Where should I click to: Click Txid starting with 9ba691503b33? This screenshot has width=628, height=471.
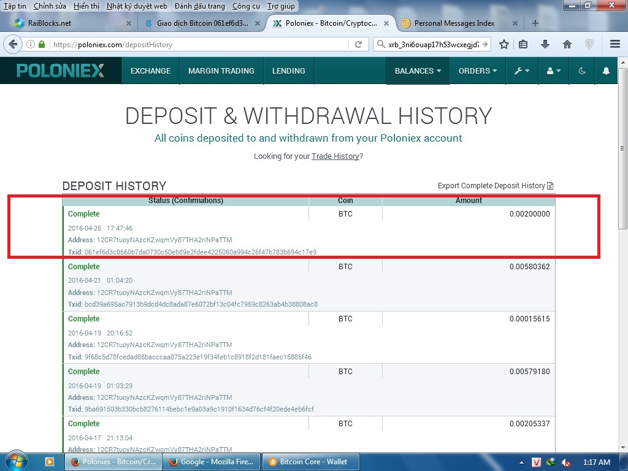199,409
